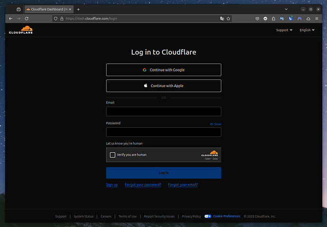Click the Cloudflare logo in Turnstile widget
The width and height of the screenshot is (327, 227).
(x=209, y=153)
